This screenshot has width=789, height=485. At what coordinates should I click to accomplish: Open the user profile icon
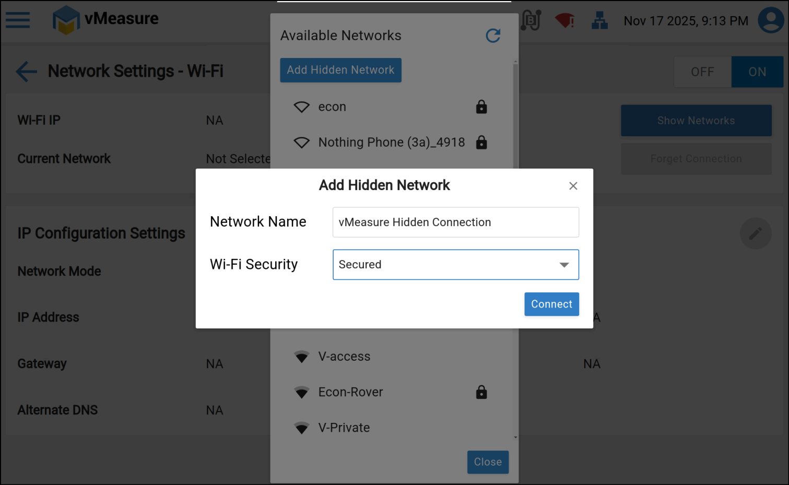(x=771, y=20)
